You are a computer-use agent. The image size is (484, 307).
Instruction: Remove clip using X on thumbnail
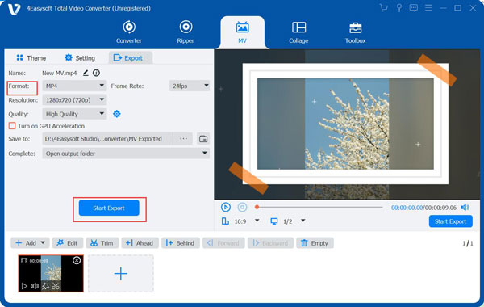point(77,261)
